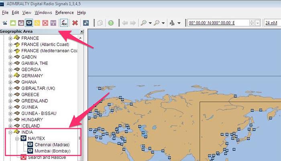Open the Windows menu
The width and height of the screenshot is (281, 161).
[43, 12]
